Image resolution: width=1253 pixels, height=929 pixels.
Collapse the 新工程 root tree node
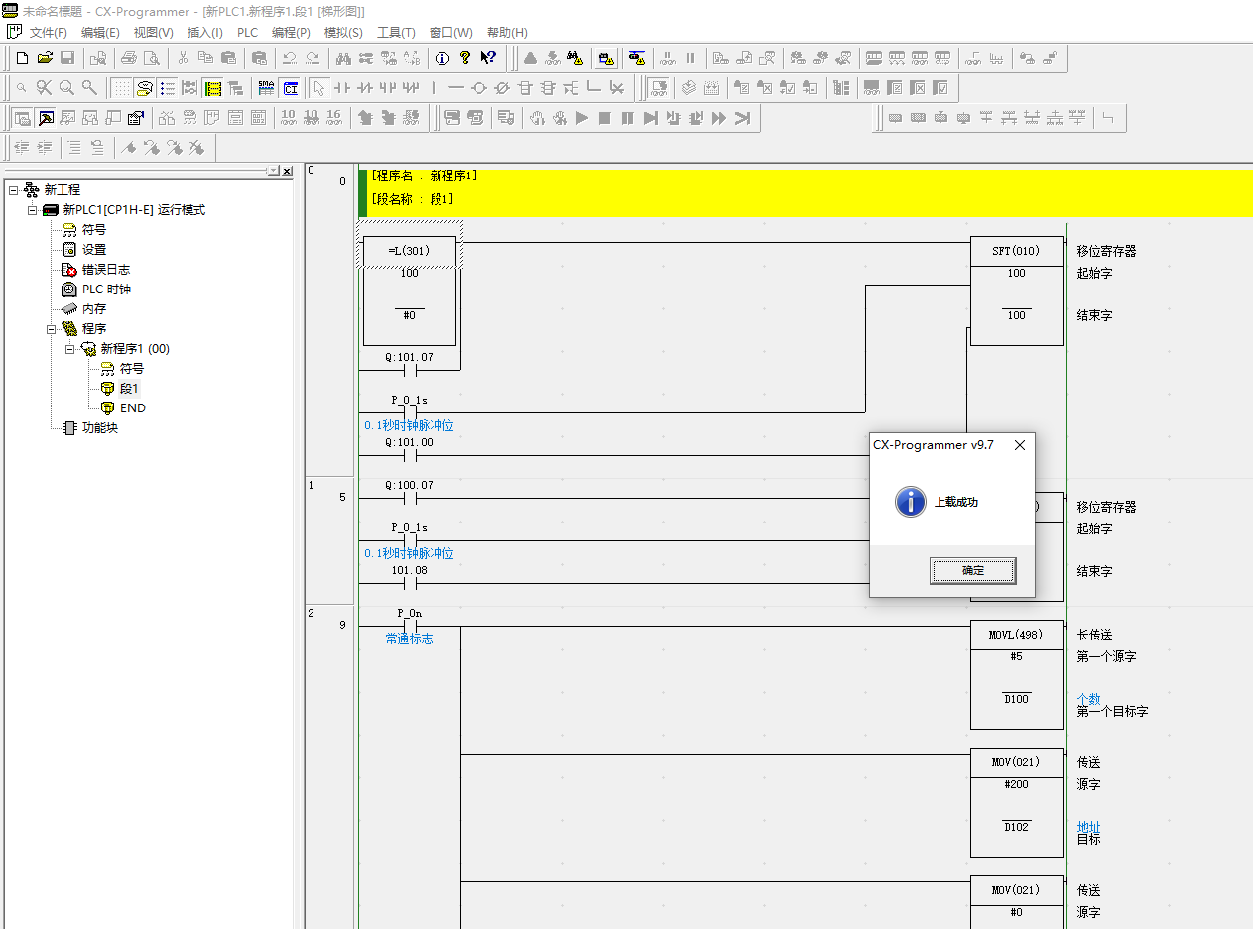pyautogui.click(x=13, y=190)
